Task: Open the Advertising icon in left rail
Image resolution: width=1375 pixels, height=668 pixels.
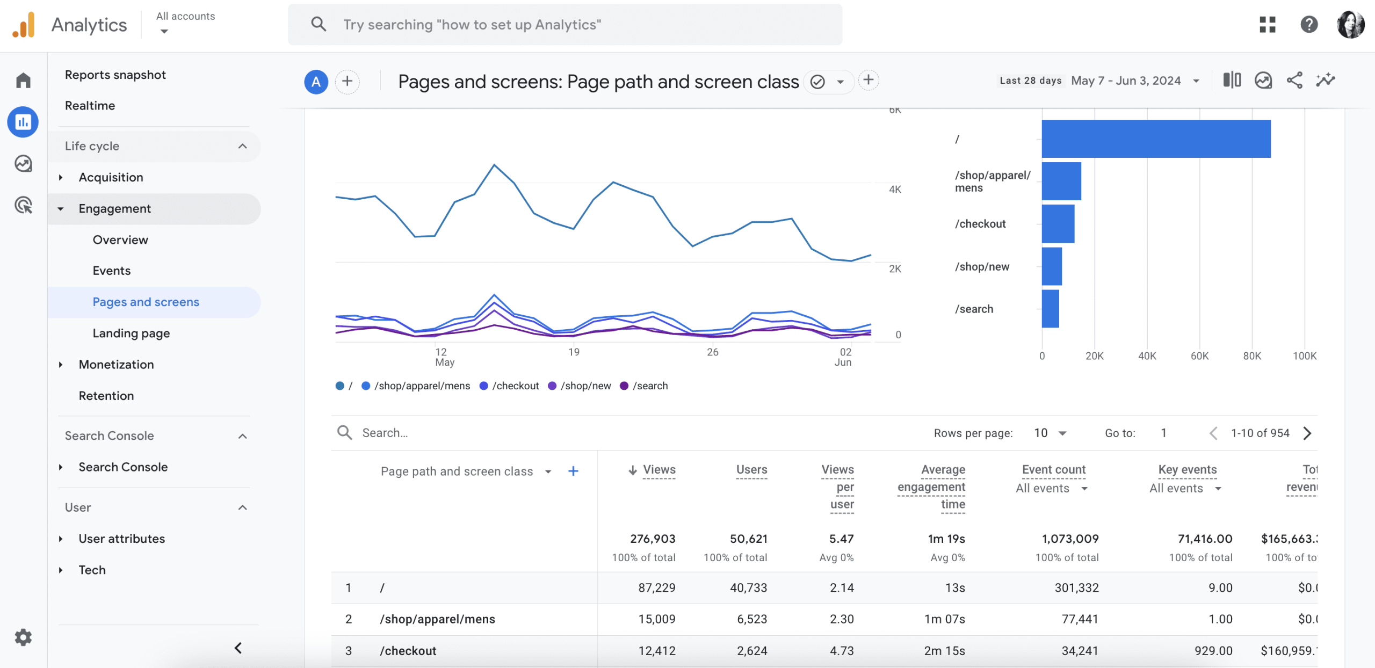Action: coord(23,205)
